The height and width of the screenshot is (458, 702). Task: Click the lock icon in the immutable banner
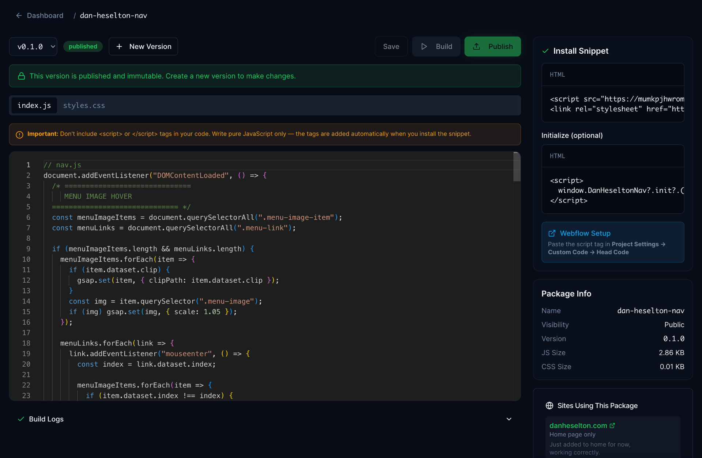click(22, 76)
